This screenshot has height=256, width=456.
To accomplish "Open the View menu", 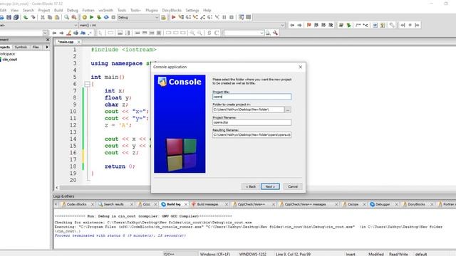I will [x=14, y=10].
